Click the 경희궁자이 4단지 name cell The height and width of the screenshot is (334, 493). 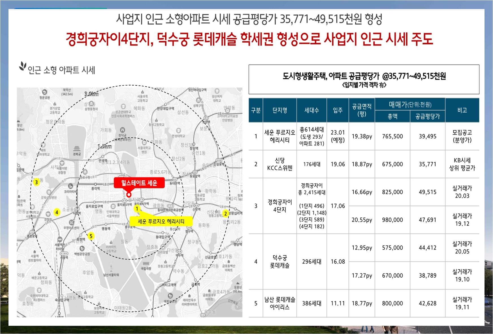[x=280, y=206]
